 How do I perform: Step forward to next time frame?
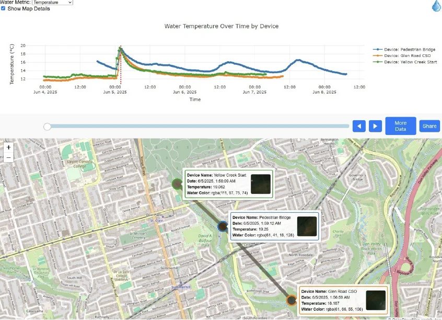point(376,126)
